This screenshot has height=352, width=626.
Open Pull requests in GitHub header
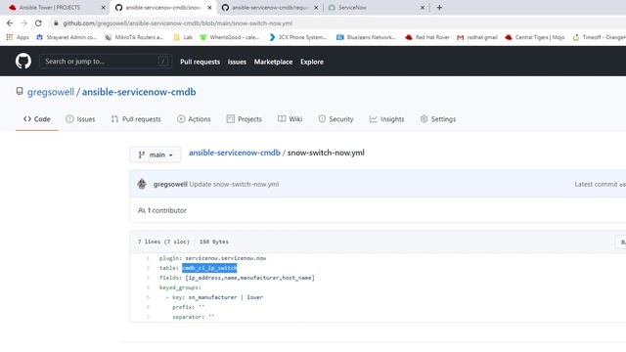200,62
